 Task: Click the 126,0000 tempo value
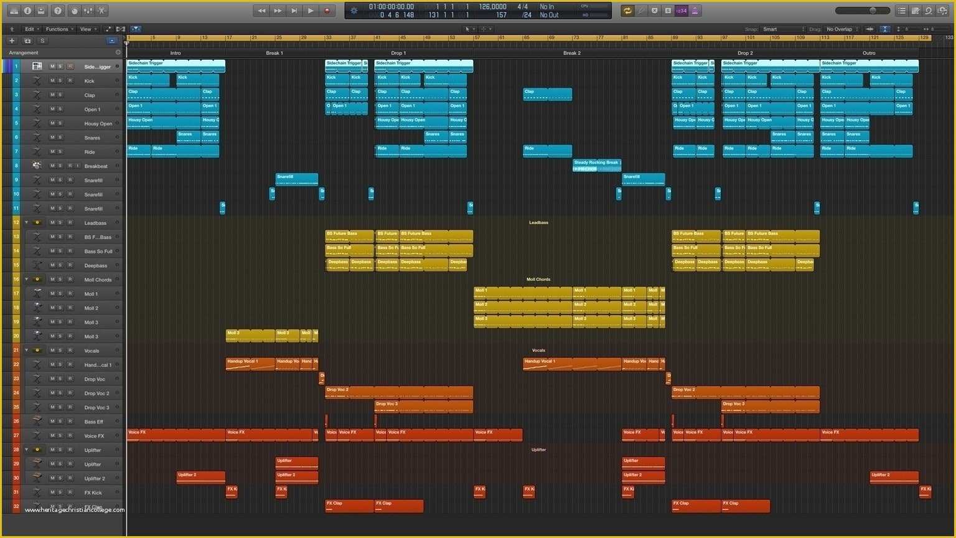[492, 7]
